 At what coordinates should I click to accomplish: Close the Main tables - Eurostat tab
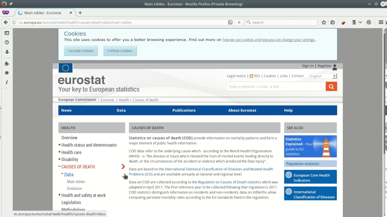[71, 13]
